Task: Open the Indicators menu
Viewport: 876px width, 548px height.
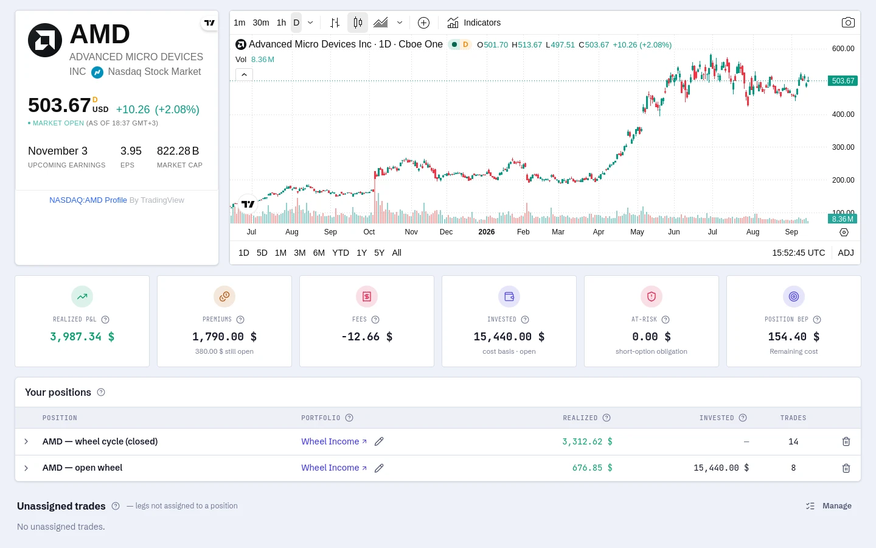Action: 474,23
